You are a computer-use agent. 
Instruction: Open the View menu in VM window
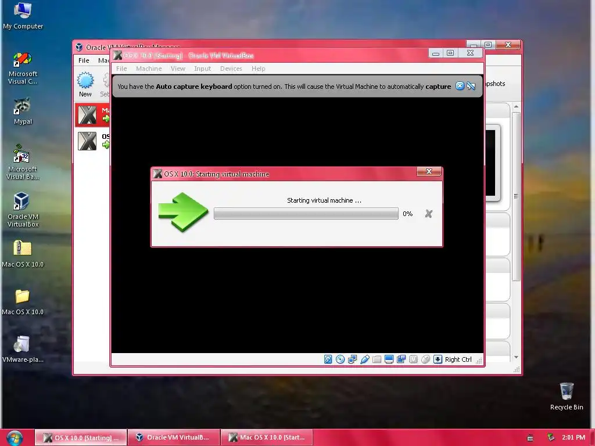(178, 69)
